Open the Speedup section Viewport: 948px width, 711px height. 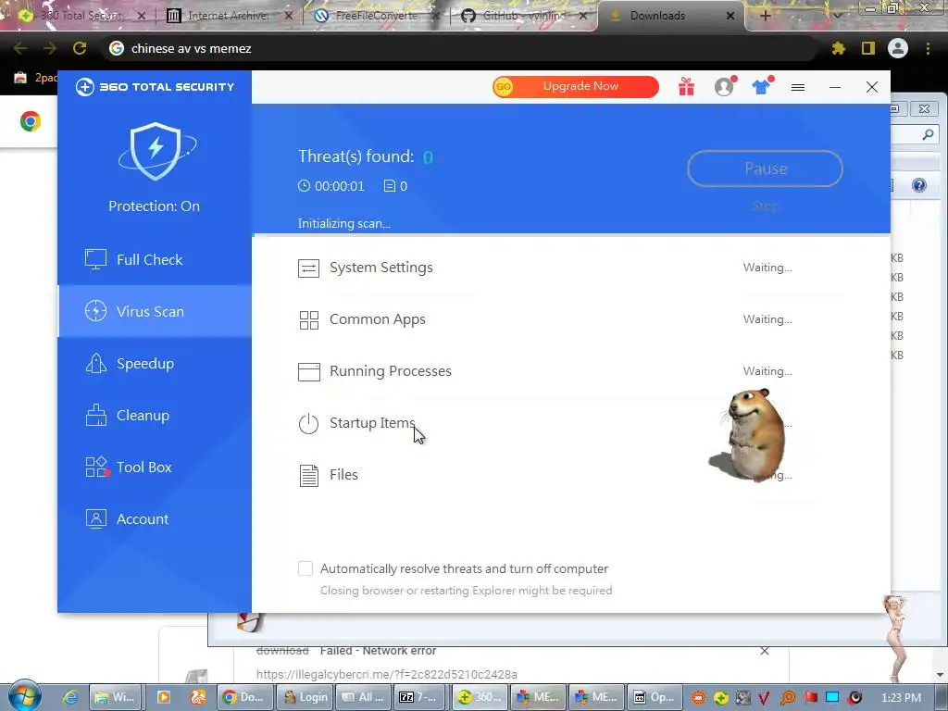(x=155, y=363)
